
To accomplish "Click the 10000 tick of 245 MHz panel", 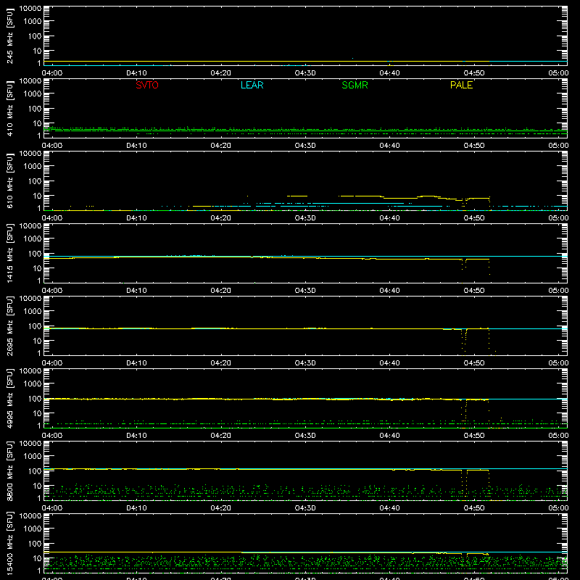I will [30, 9].
